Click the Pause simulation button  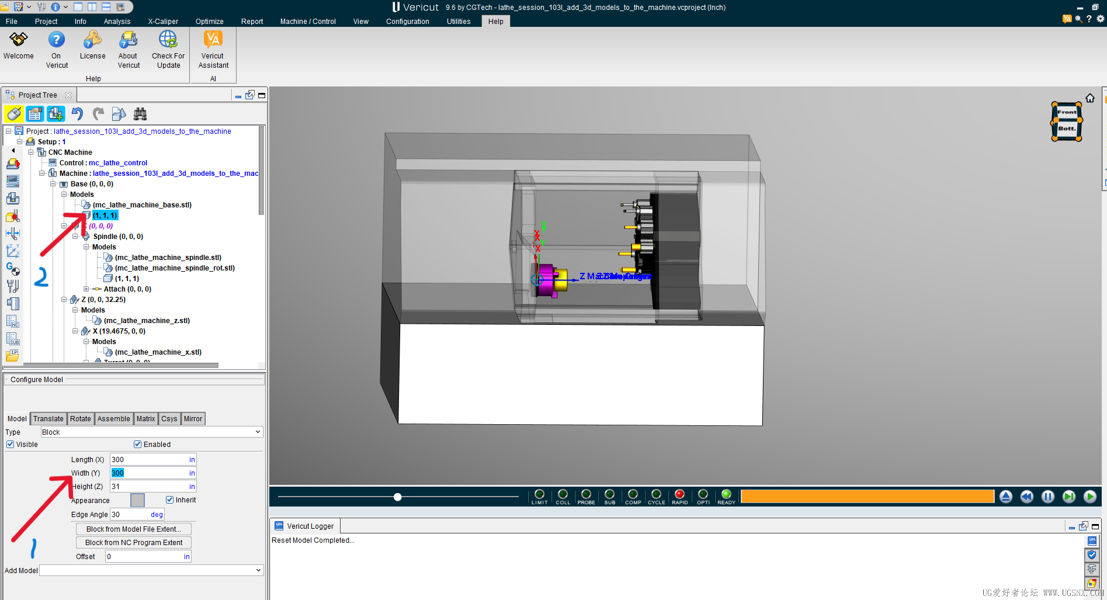pos(1048,497)
